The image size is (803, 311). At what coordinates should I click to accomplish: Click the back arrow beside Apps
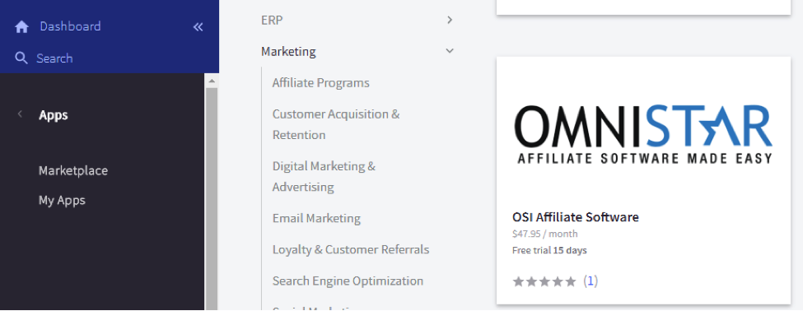20,114
